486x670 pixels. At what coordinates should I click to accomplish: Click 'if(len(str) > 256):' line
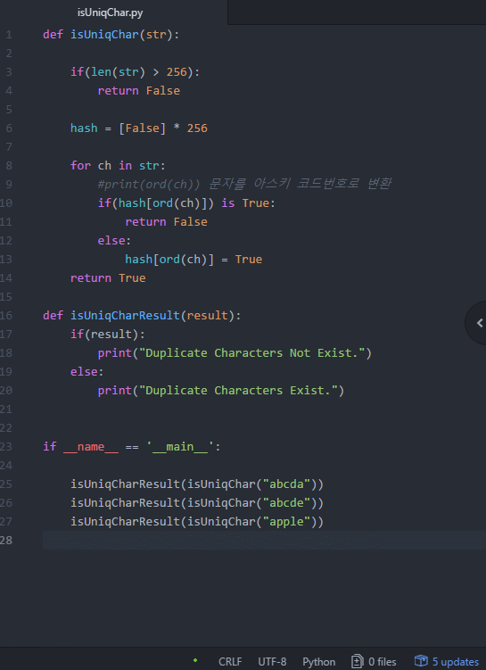[135, 71]
